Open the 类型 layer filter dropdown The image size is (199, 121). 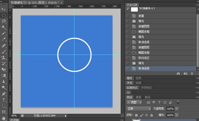pyautogui.click(x=134, y=102)
